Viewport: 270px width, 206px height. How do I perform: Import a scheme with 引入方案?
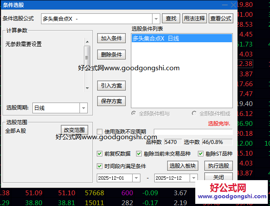[111, 86]
